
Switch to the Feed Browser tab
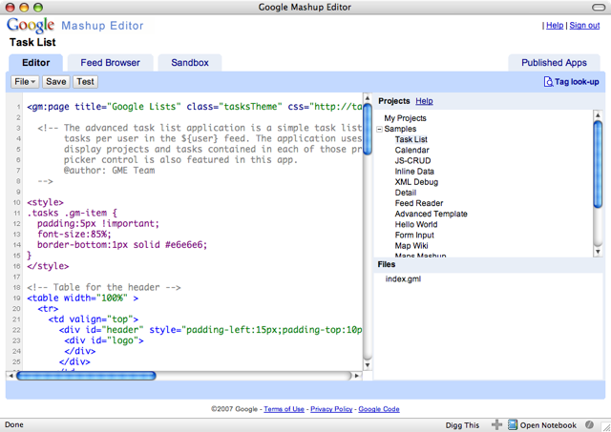click(x=111, y=63)
